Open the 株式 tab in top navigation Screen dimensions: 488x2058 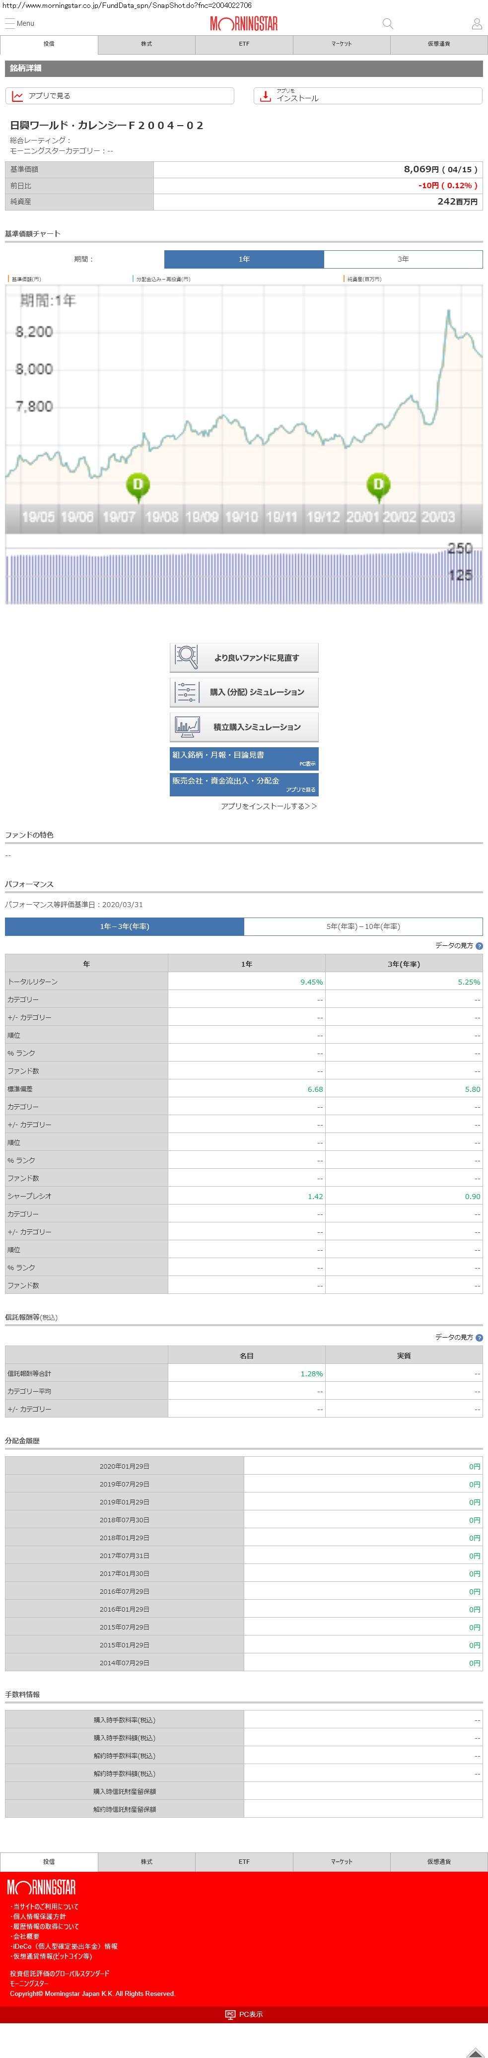[x=146, y=44]
